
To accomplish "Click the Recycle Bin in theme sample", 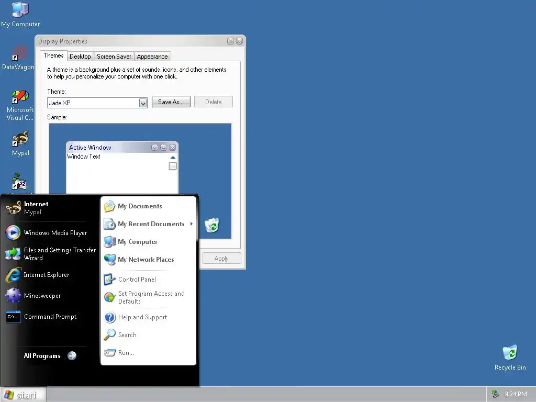I will pos(212,225).
